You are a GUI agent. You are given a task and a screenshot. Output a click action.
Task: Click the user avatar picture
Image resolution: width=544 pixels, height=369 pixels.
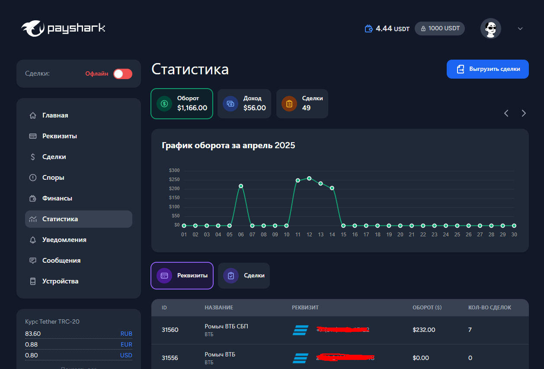(490, 29)
